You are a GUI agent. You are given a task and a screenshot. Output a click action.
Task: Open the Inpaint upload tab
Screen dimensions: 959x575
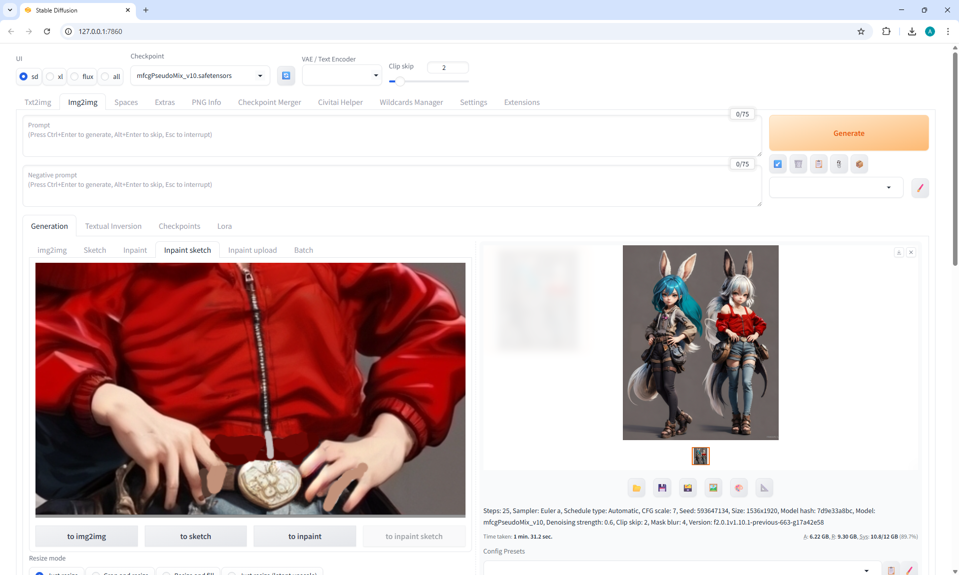pos(252,250)
